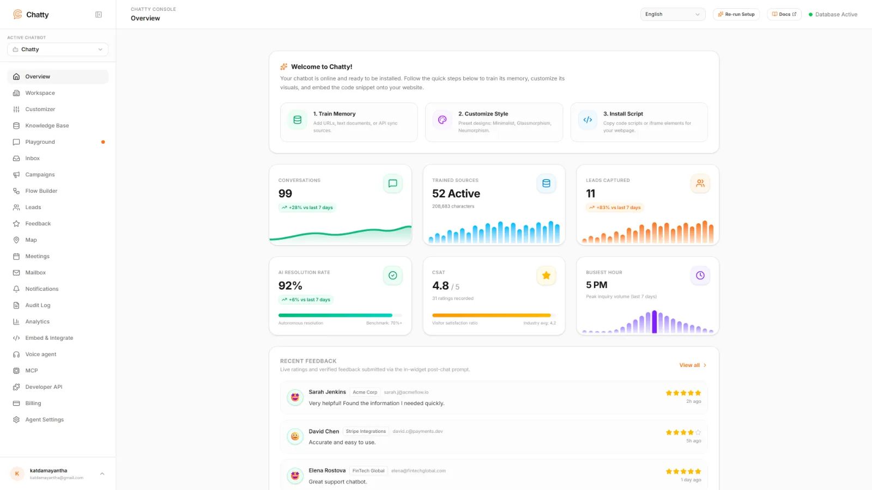This screenshot has height=490, width=872.
Task: Click David Chen's four-star rating
Action: pyautogui.click(x=683, y=432)
